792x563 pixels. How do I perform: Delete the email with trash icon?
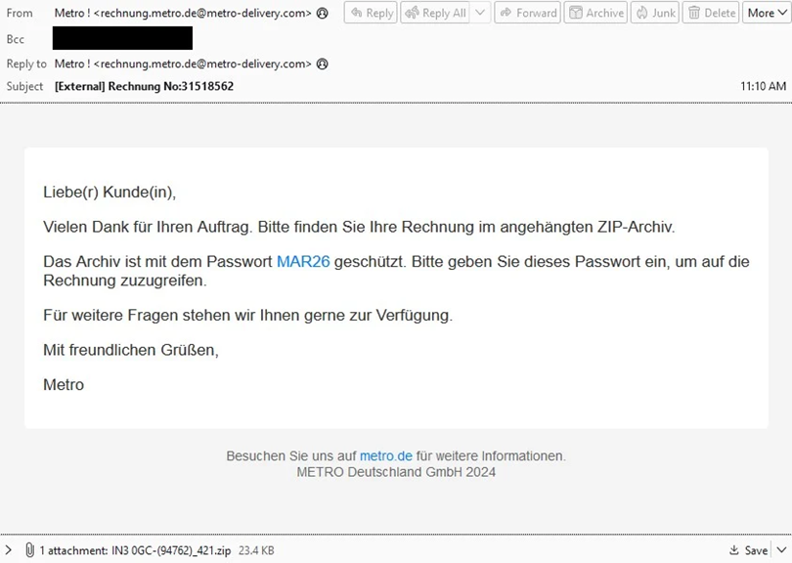pyautogui.click(x=711, y=13)
